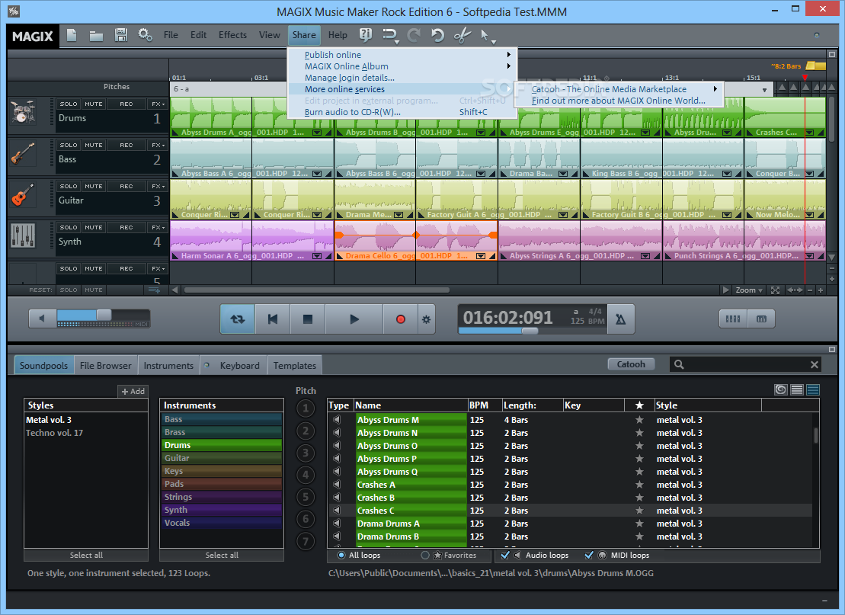Toggle MUTE on the Bass track
845x615 pixels.
point(93,145)
